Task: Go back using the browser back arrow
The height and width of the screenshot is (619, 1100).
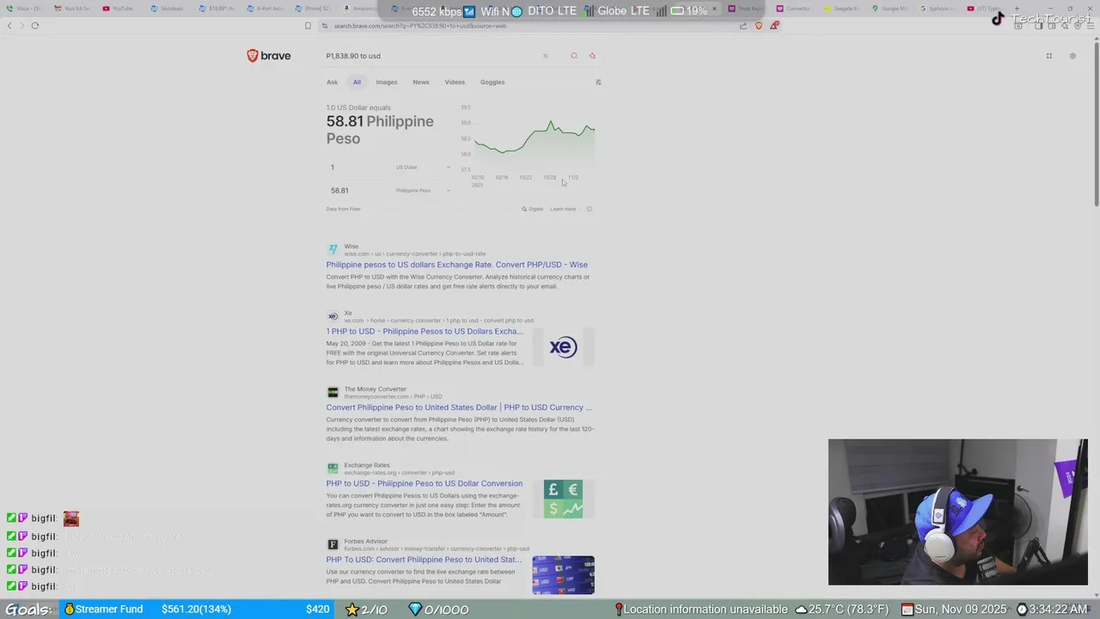Action: 9,26
